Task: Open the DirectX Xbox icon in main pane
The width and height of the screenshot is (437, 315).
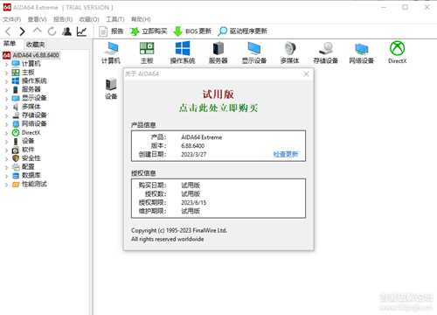Action: [x=398, y=52]
